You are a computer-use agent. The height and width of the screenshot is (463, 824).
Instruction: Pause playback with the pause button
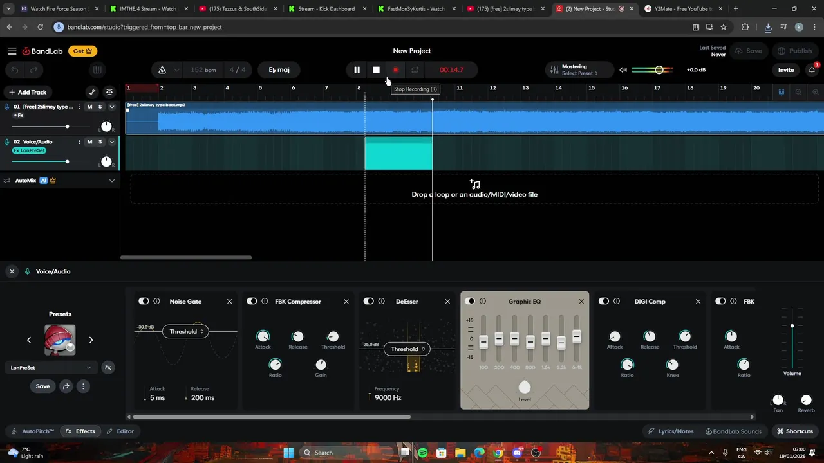pyautogui.click(x=357, y=70)
